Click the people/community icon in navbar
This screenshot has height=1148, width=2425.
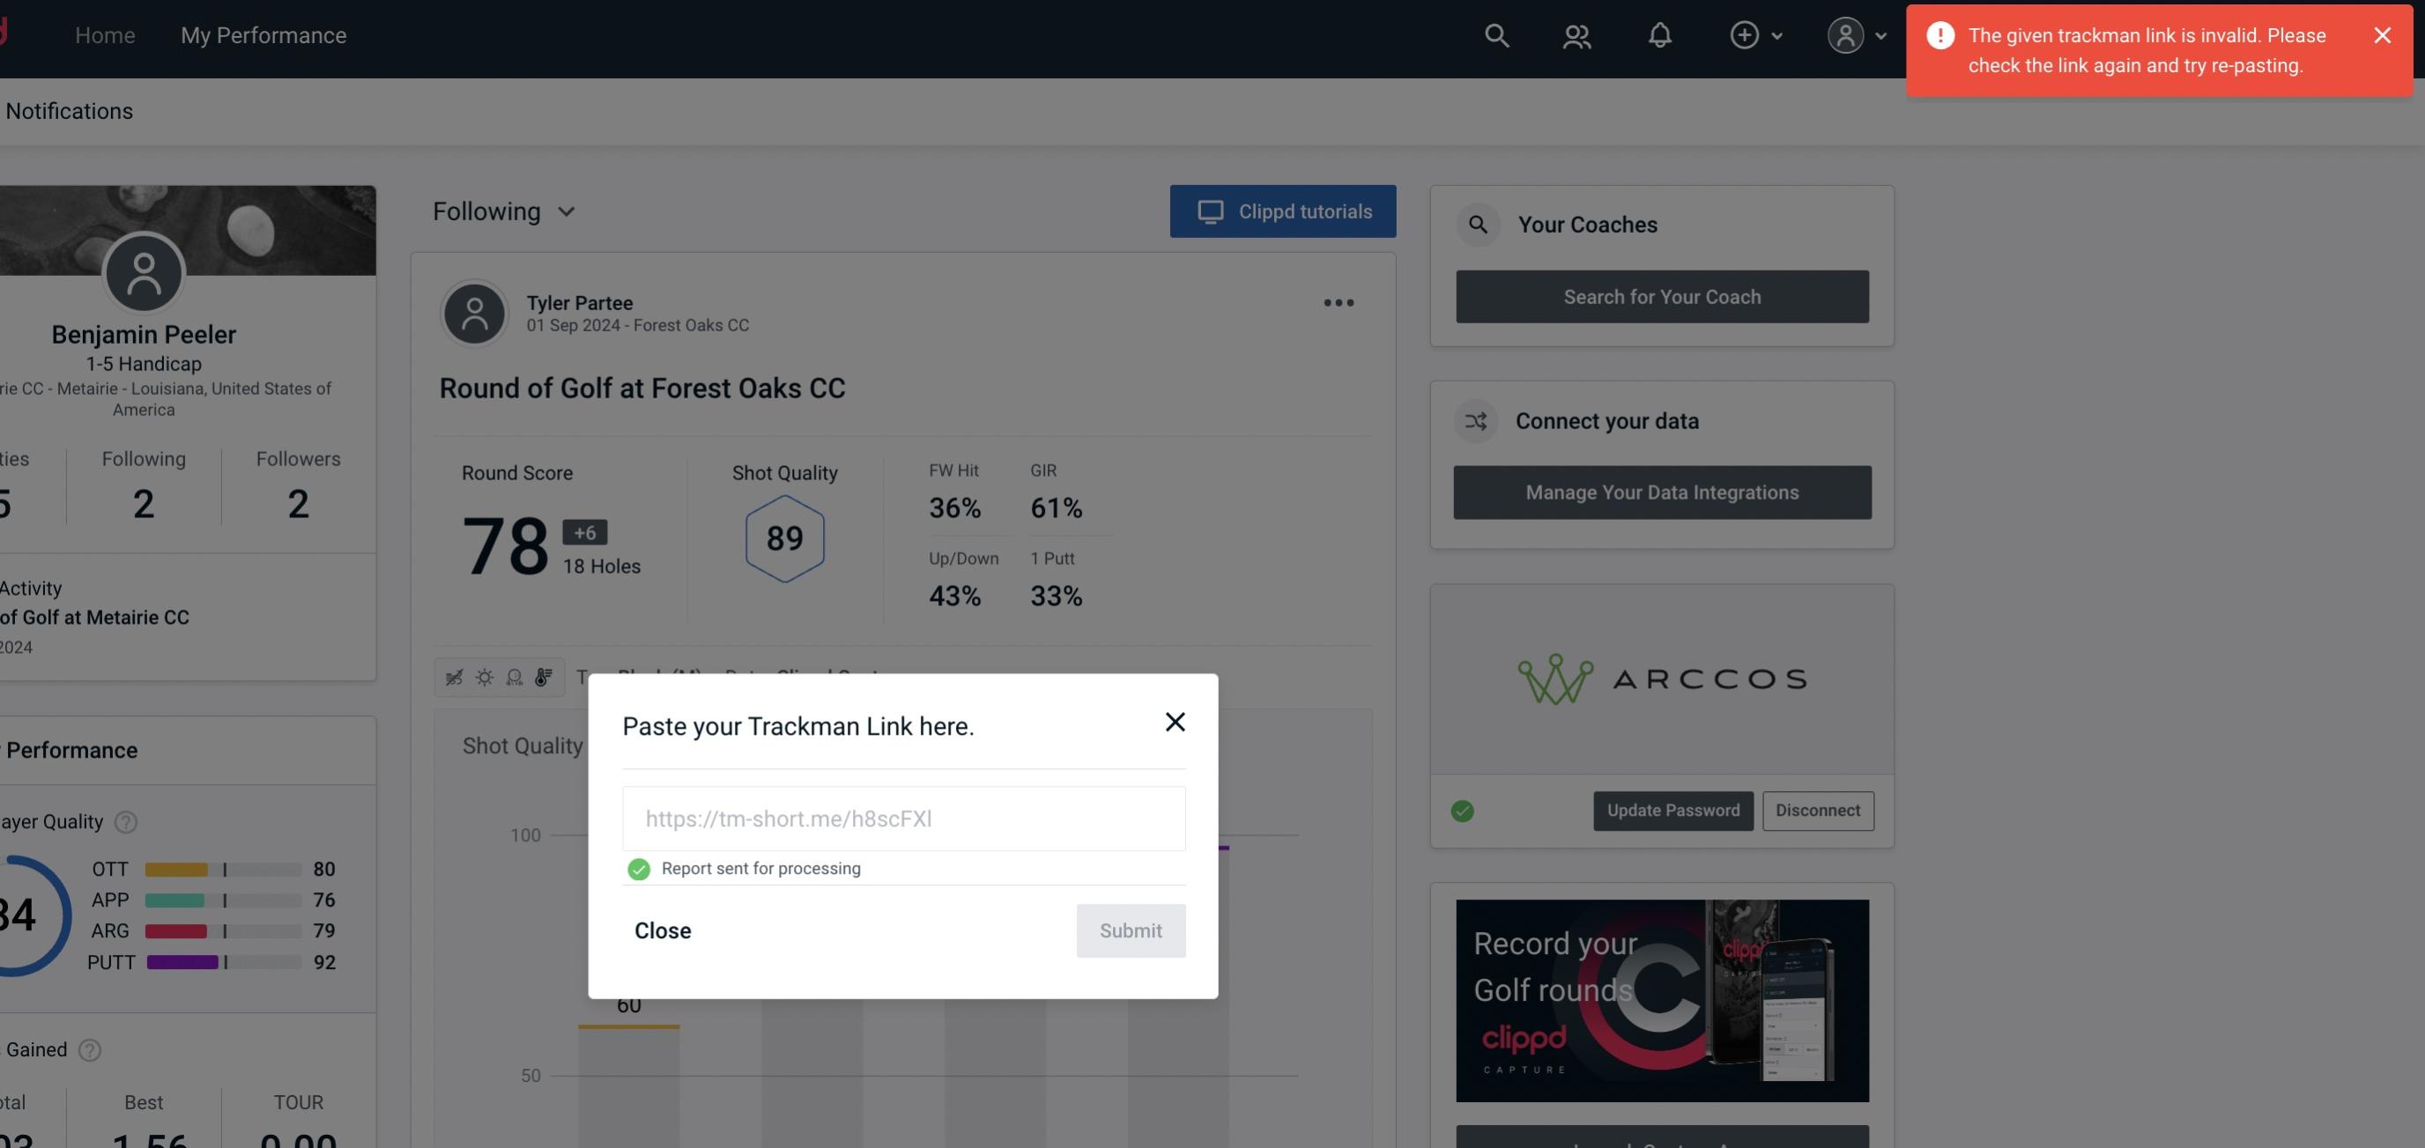click(x=1575, y=34)
